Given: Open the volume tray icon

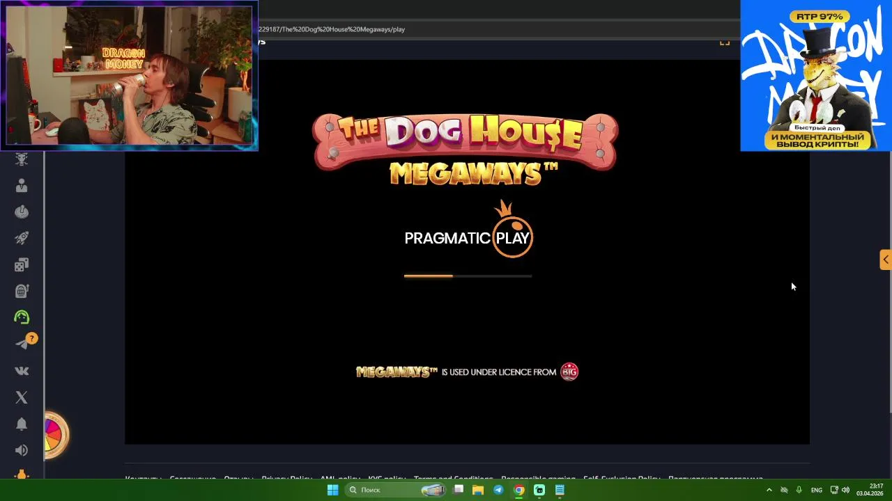Looking at the screenshot, I should point(845,490).
